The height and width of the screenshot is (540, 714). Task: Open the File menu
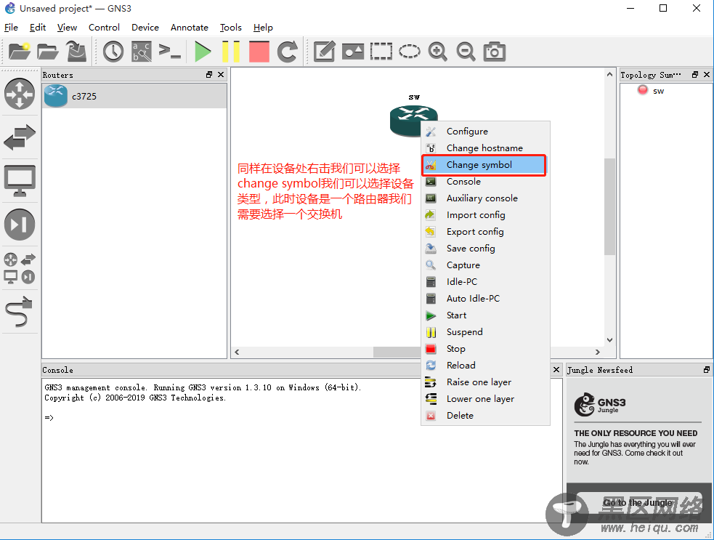pyautogui.click(x=11, y=28)
